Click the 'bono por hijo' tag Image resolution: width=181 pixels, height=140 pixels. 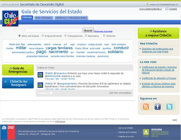point(17,44)
